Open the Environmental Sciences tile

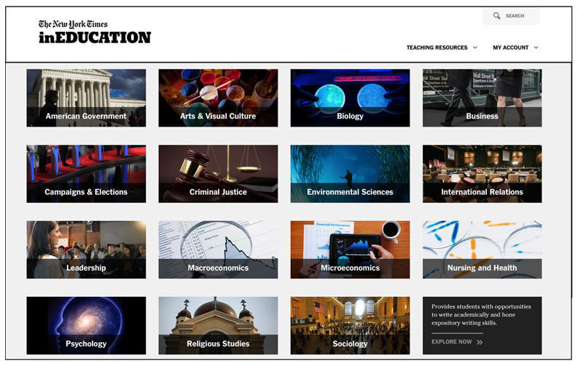click(350, 174)
